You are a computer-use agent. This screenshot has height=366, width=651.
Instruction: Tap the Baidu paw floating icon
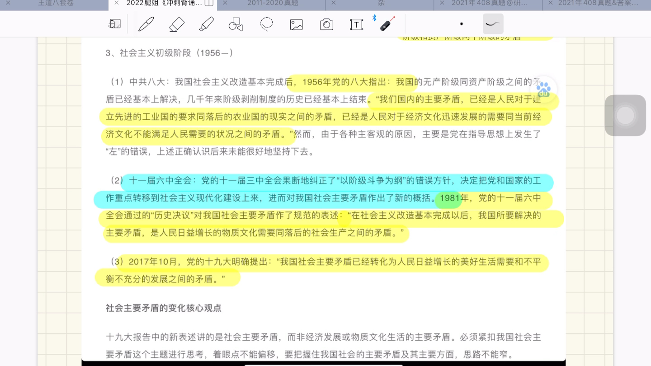click(x=543, y=89)
